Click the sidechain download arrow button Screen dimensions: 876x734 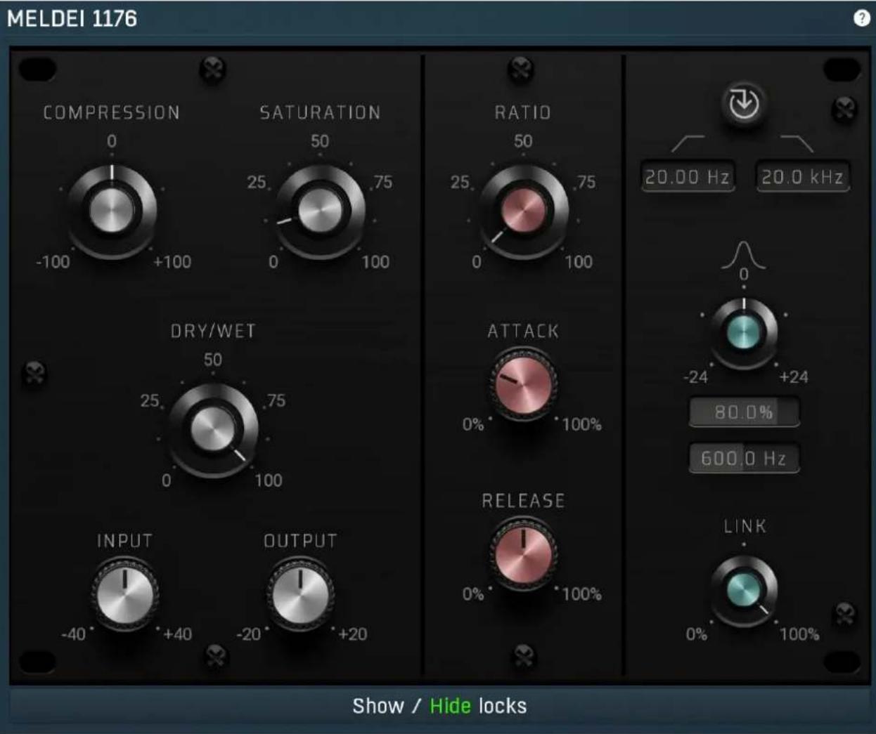pos(744,104)
